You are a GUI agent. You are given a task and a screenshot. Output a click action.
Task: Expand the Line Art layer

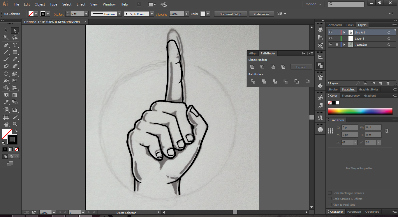[x=344, y=32]
